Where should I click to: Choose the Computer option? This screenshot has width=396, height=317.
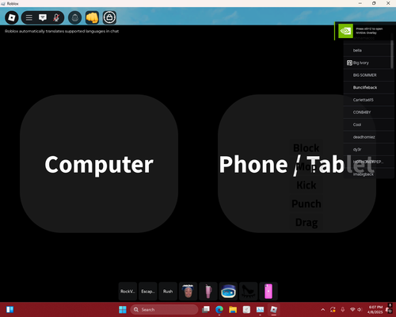[99, 164]
